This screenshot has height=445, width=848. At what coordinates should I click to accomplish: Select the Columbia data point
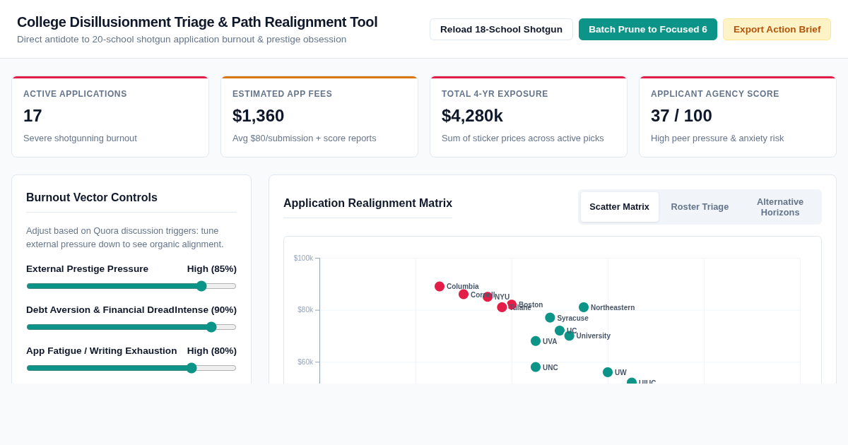(x=440, y=286)
